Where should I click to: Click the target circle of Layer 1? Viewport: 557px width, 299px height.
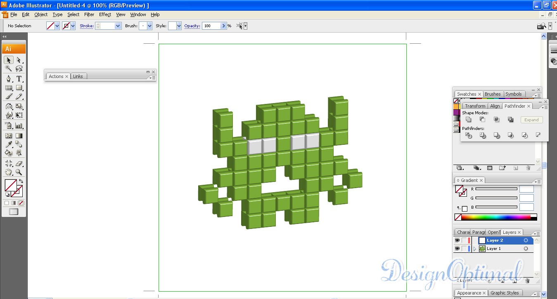(x=526, y=249)
